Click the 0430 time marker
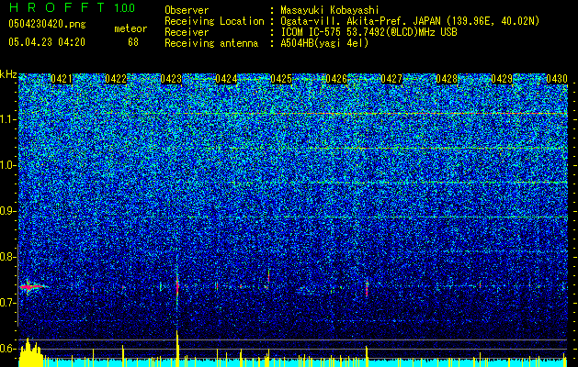 (x=557, y=79)
